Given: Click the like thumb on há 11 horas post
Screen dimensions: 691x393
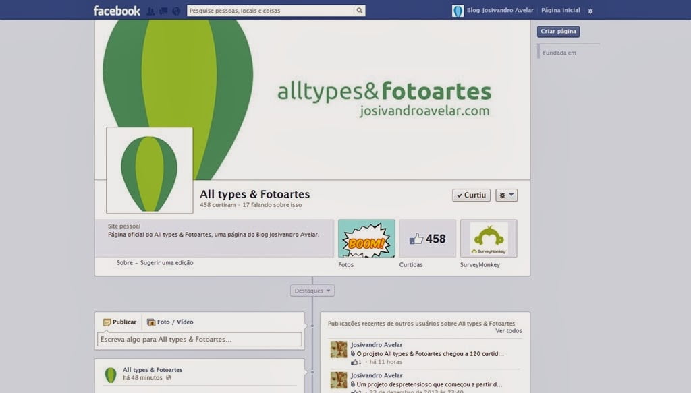Looking at the screenshot, I should point(354,362).
